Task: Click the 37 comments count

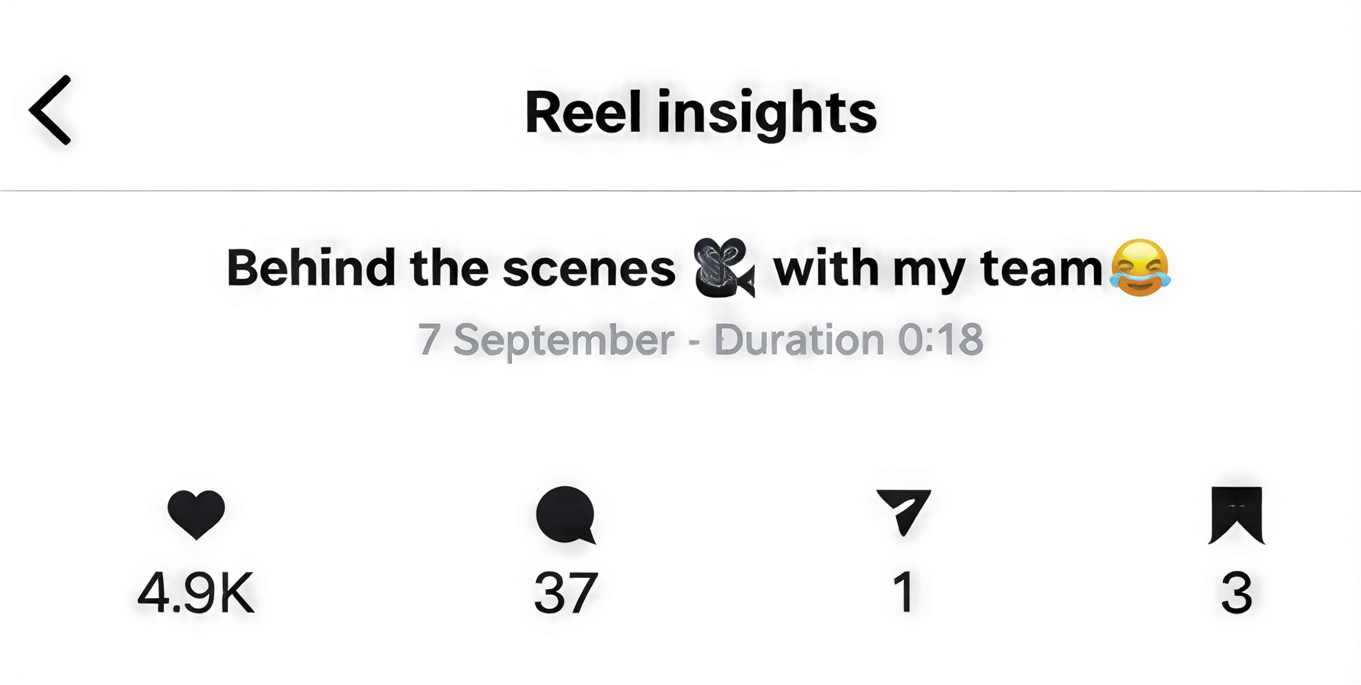Action: 565,592
